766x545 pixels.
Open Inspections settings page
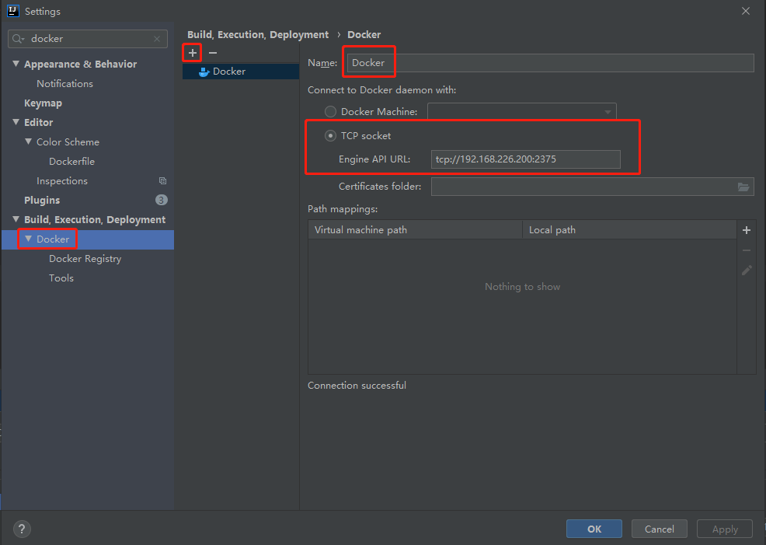pyautogui.click(x=62, y=181)
